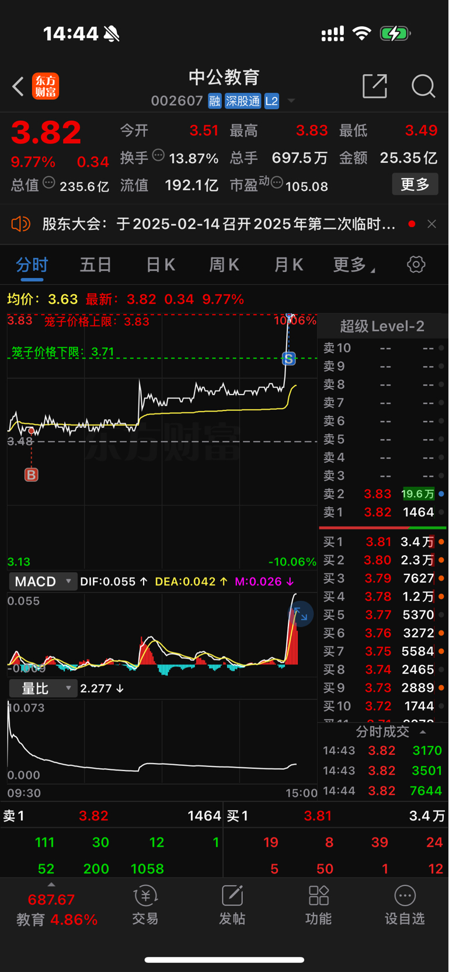
Task: Tap the 量比 line chart area
Action: click(x=162, y=741)
